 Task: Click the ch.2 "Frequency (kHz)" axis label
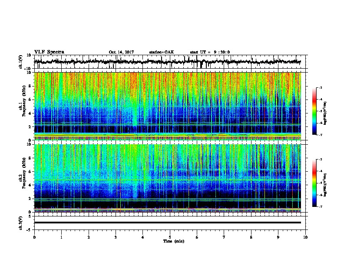click(x=24, y=173)
